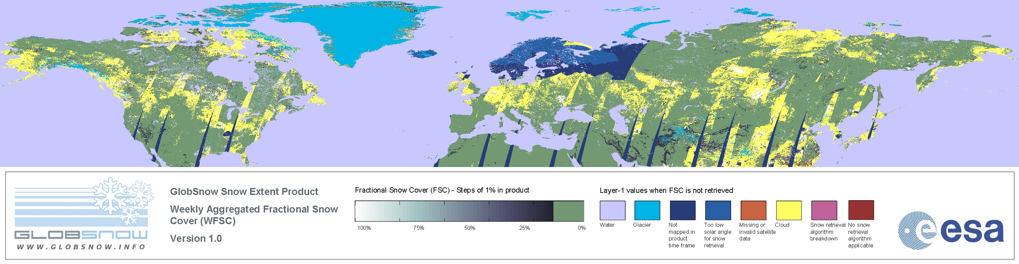1019x264 pixels.
Task: Click the '100%' colorbar label
Action: (x=364, y=228)
